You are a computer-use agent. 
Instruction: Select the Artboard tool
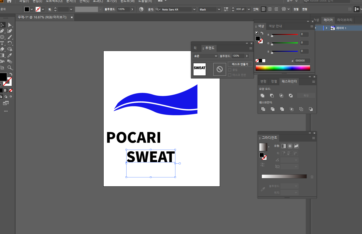[2, 68]
